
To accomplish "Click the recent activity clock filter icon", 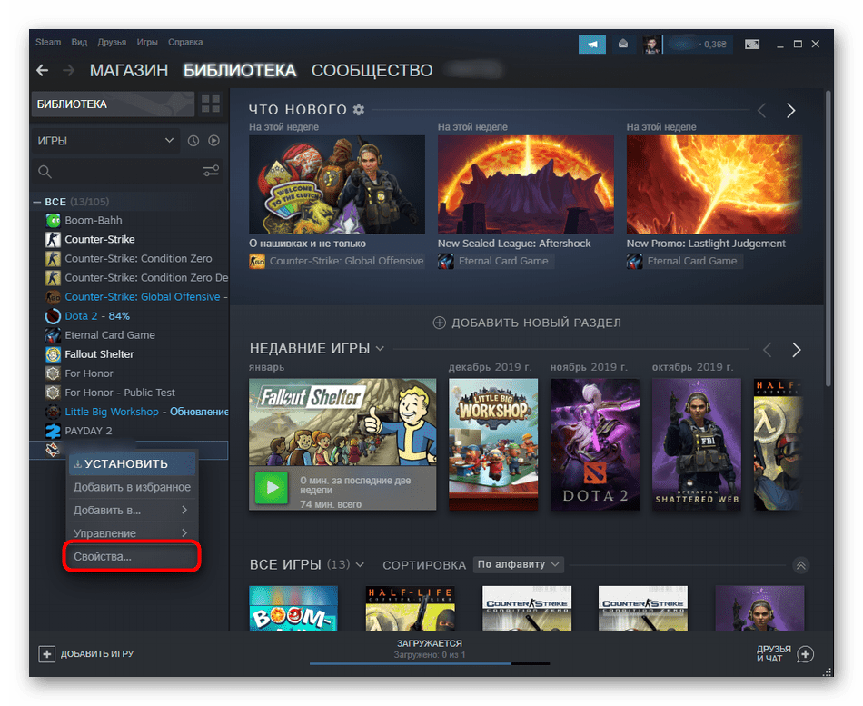I will (x=193, y=141).
